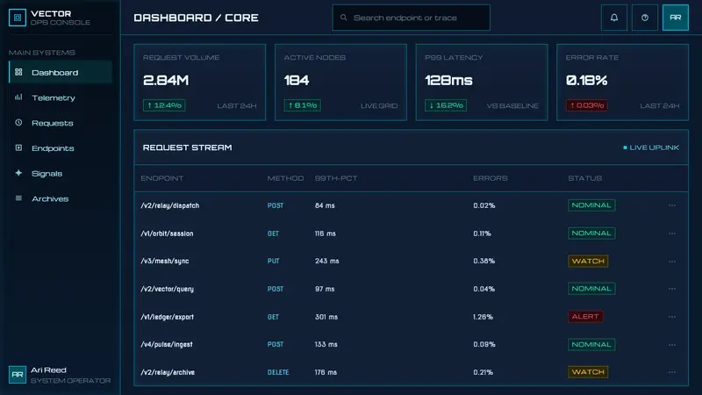Click the Dashboard grid icon in sidebar

(18, 72)
